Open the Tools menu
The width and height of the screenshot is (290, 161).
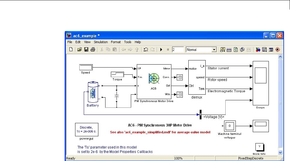tap(128, 42)
